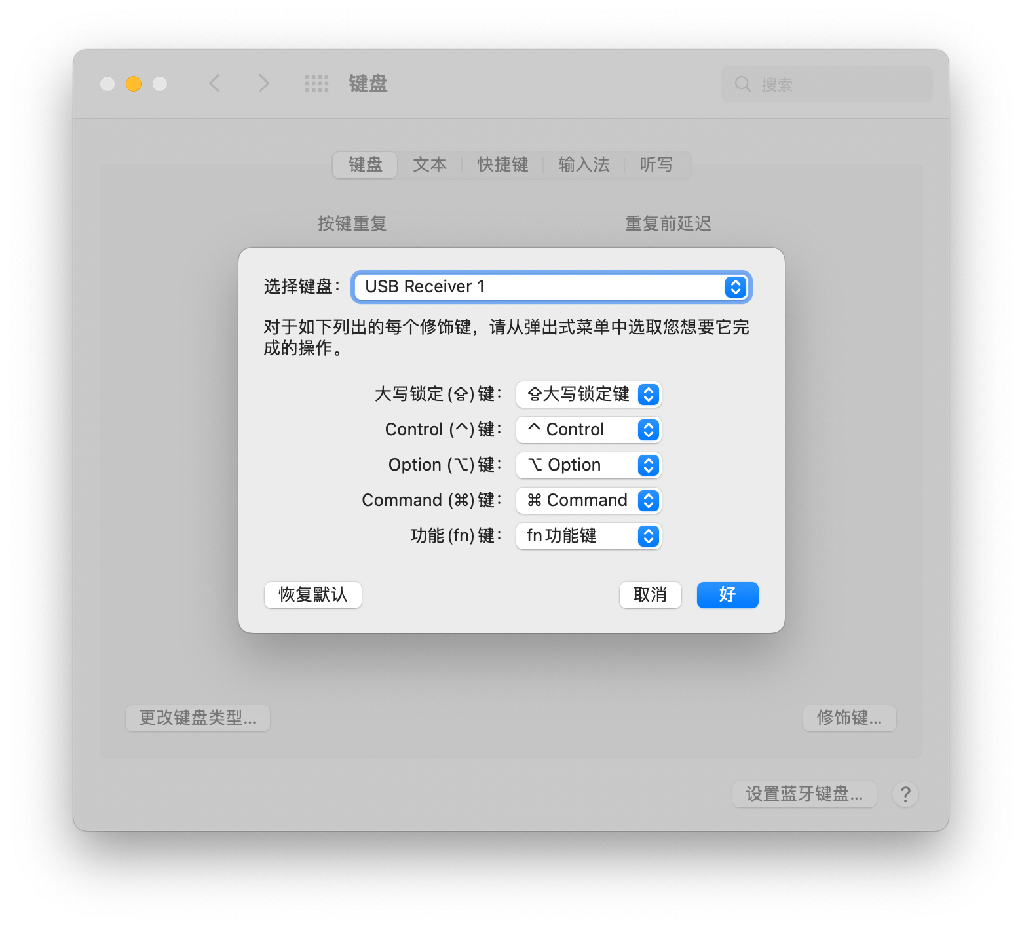The image size is (1022, 928).
Task: Click the 取消 button
Action: [651, 595]
